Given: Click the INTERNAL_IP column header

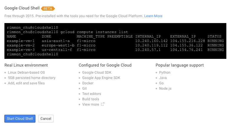Looking at the screenshot, I should (148, 36).
